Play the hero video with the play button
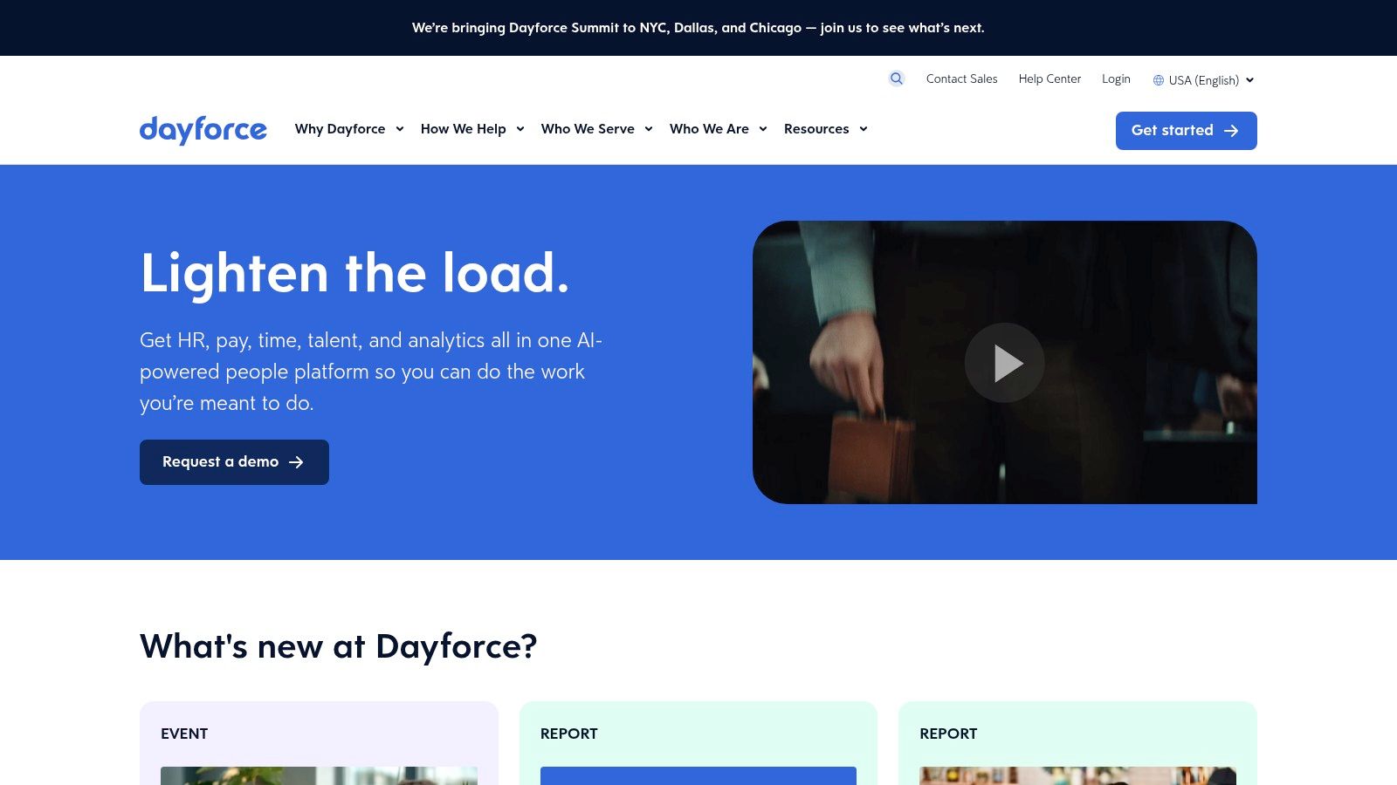The image size is (1397, 785). pyautogui.click(x=1005, y=362)
